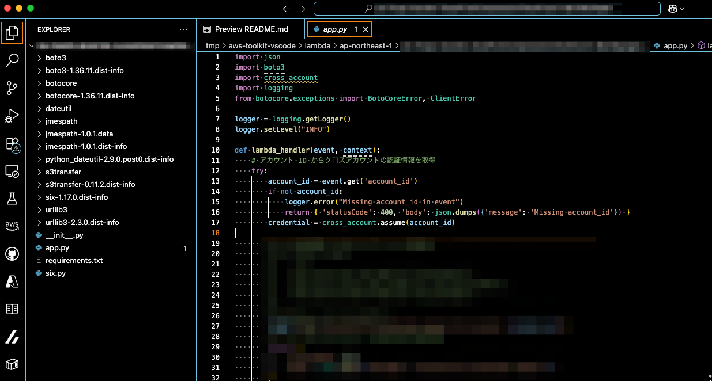Open the GitHub panel in activity bar
Viewport: 712px width, 381px height.
12,254
